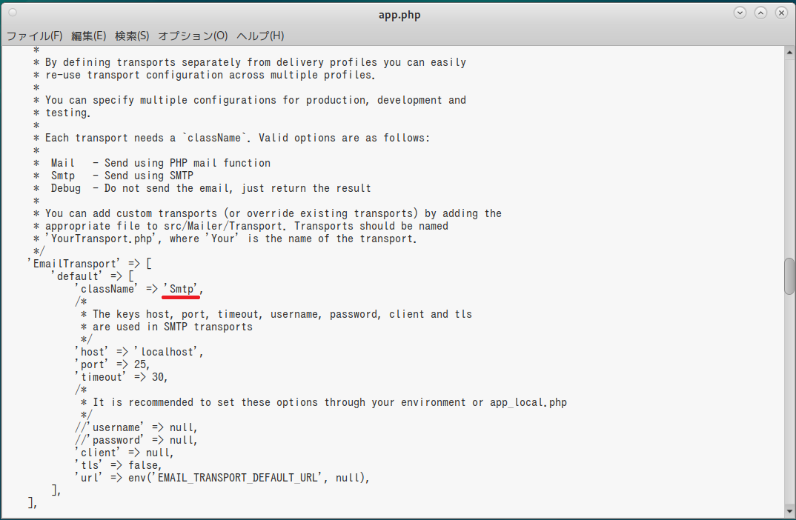Click the commented 'username' line
This screenshot has height=520, width=796.
coord(136,427)
